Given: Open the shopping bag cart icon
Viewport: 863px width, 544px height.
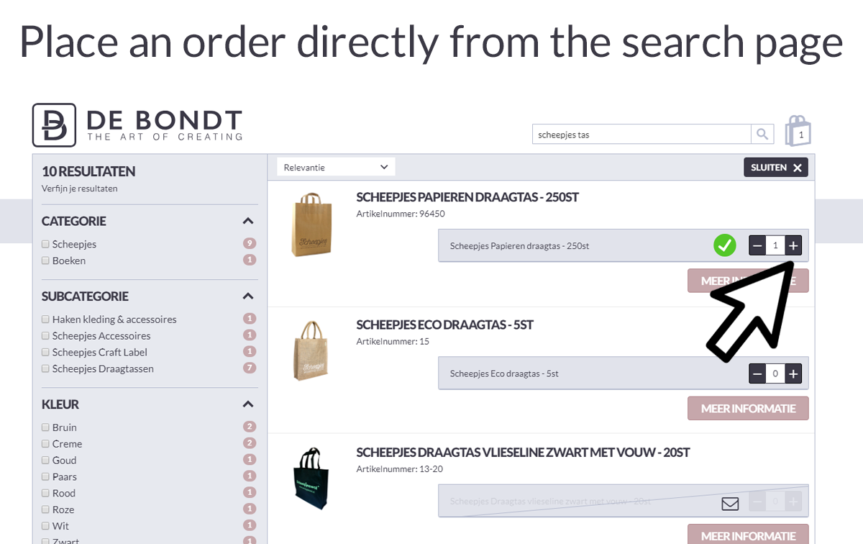Looking at the screenshot, I should [x=798, y=131].
